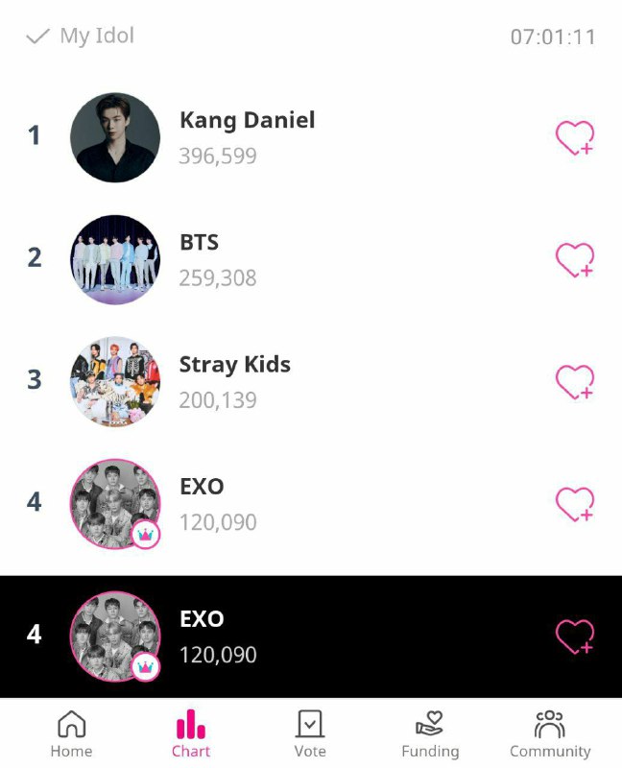This screenshot has width=622, height=768.
Task: Tap the heart-plus icon in black EXO banner
Action: (x=575, y=636)
